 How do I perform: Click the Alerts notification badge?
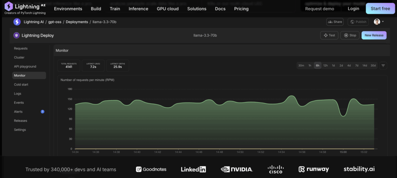click(42, 111)
